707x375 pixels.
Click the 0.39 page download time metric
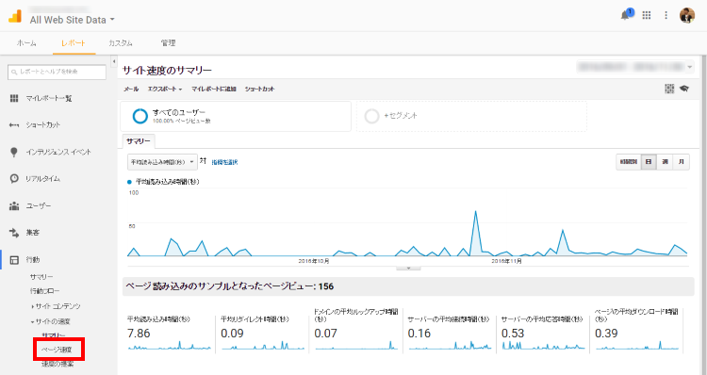click(x=606, y=334)
